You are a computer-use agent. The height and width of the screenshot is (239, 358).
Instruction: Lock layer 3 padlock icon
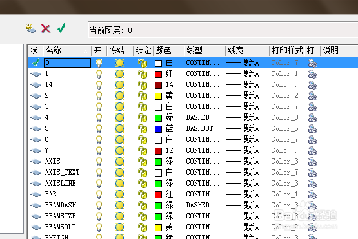point(143,107)
